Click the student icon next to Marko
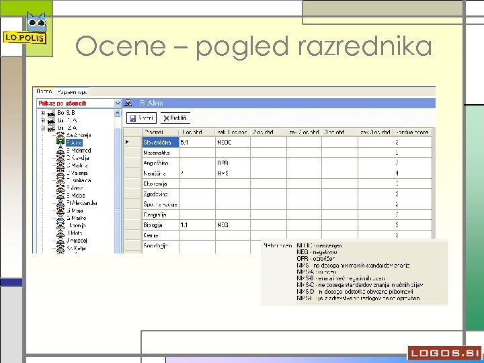 (x=61, y=218)
